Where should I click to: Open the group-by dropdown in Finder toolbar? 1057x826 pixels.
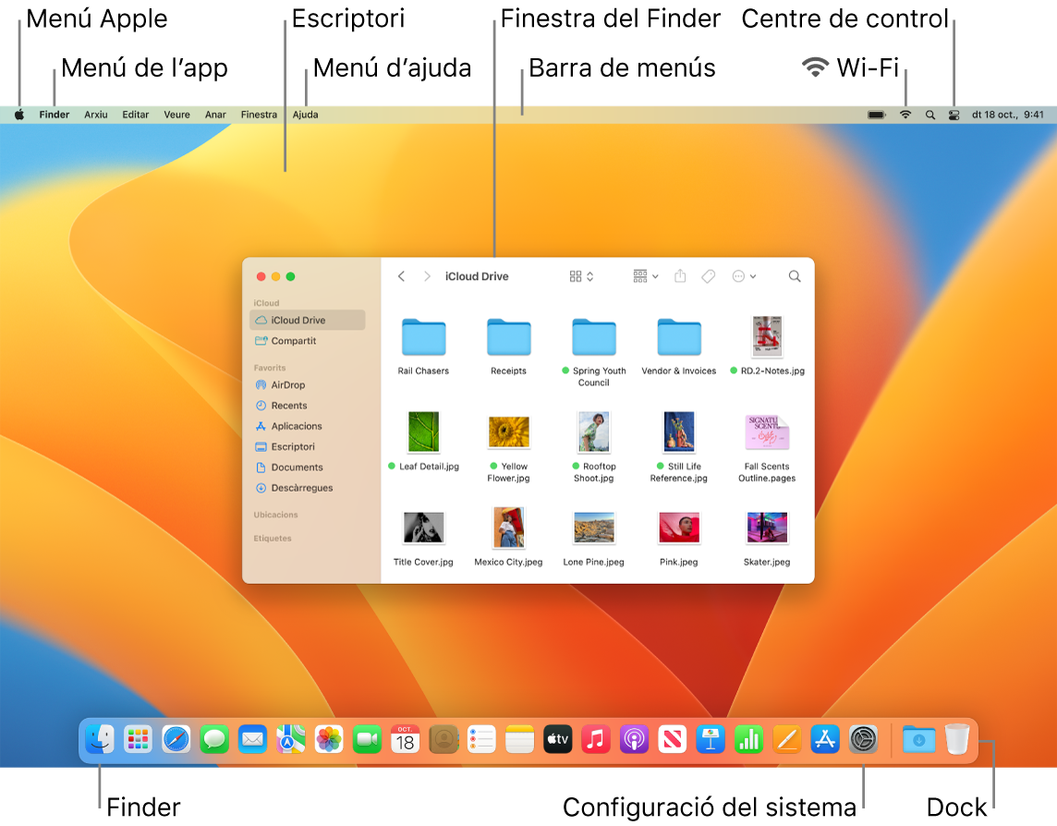click(645, 276)
